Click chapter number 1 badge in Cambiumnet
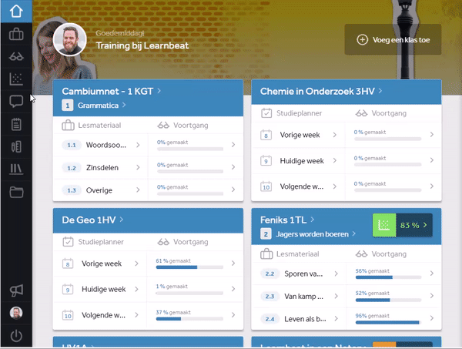This screenshot has height=349, width=462. pyautogui.click(x=68, y=106)
